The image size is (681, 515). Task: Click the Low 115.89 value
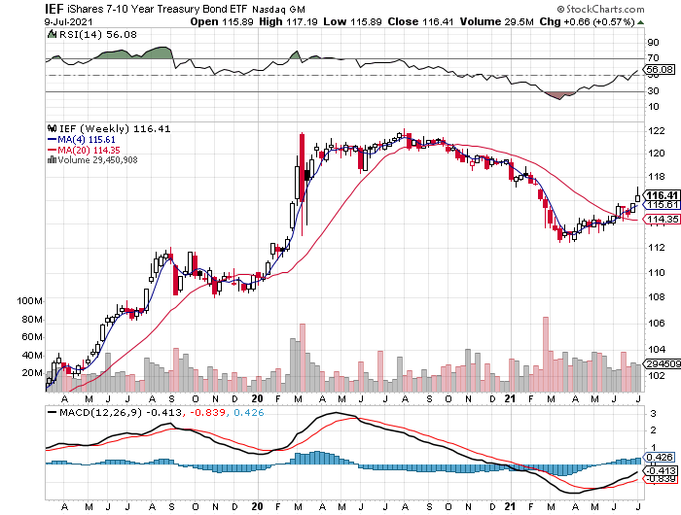352,21
